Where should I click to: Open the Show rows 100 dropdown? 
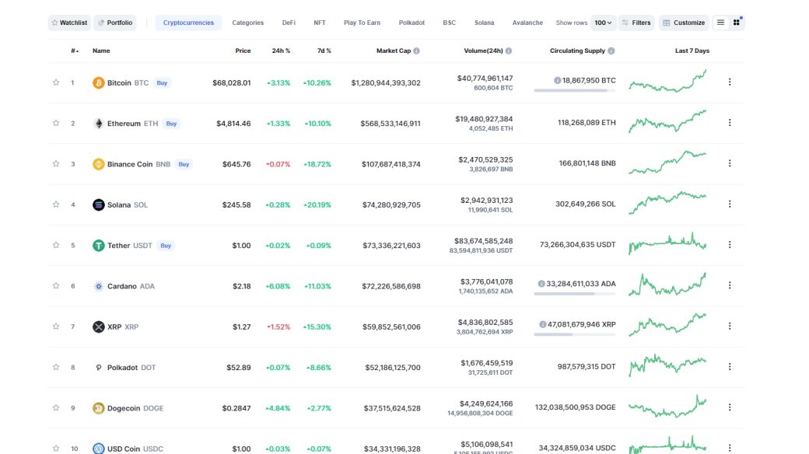(x=603, y=23)
